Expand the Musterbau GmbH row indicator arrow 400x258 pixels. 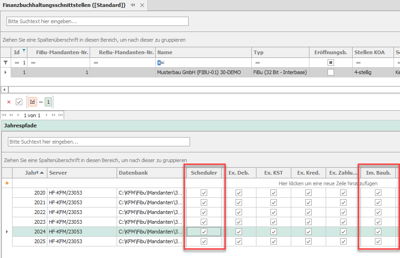pos(6,72)
